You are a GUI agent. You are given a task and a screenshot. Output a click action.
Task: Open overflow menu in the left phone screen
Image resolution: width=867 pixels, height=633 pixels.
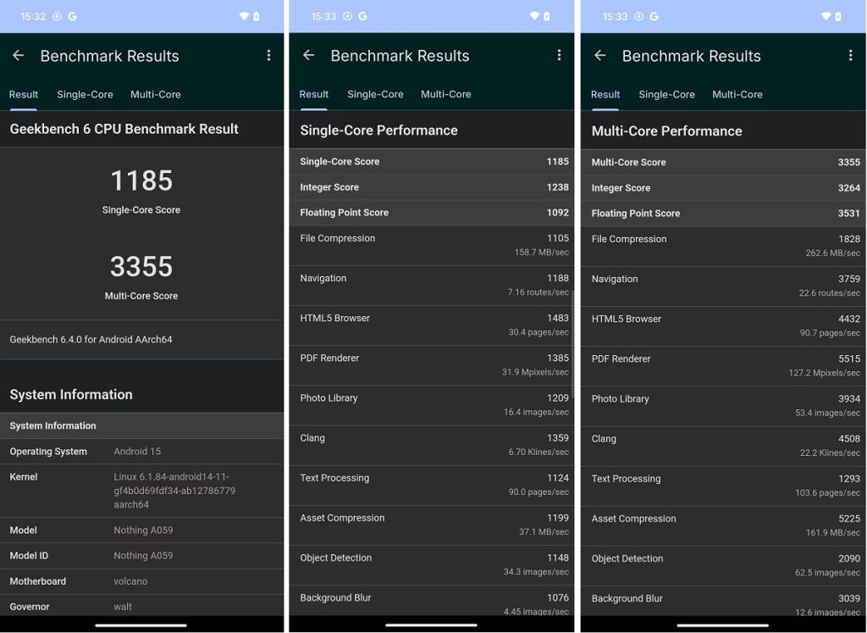coord(268,55)
